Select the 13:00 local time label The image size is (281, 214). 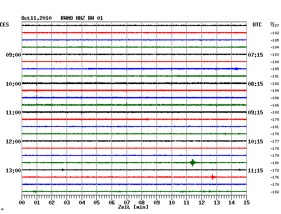[x=13, y=170]
